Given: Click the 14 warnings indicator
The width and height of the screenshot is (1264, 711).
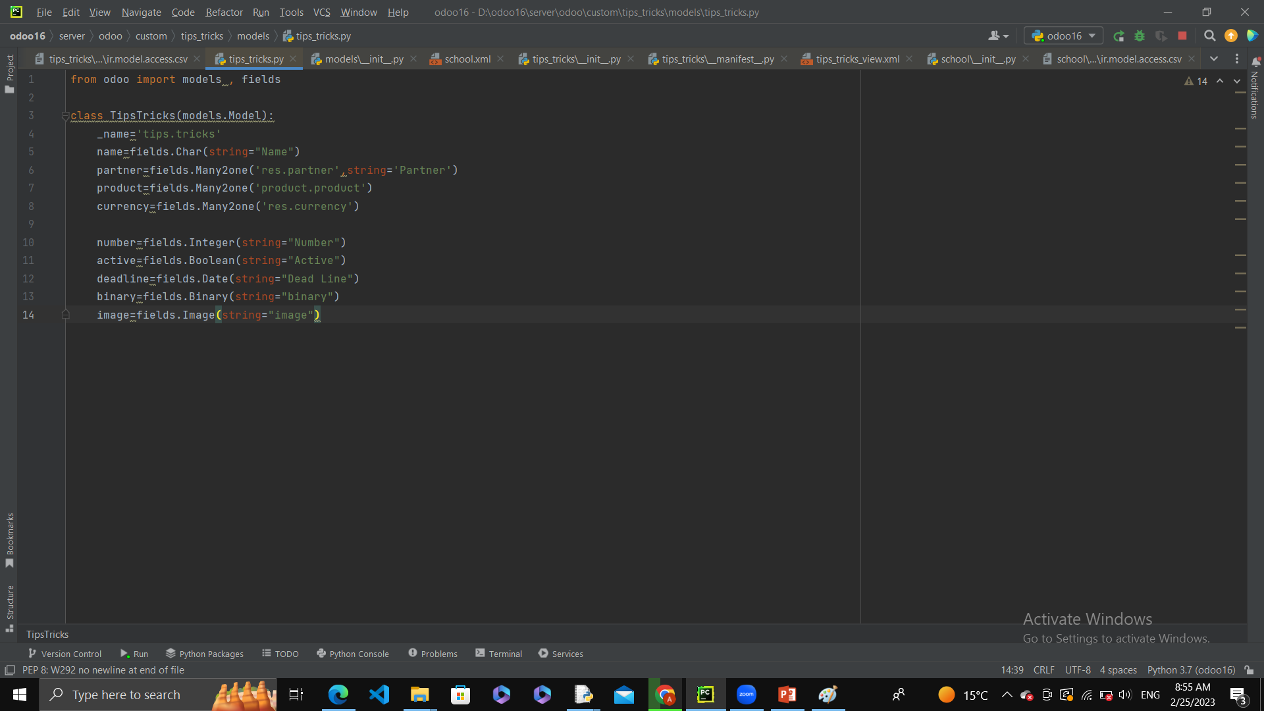Looking at the screenshot, I should pyautogui.click(x=1196, y=81).
